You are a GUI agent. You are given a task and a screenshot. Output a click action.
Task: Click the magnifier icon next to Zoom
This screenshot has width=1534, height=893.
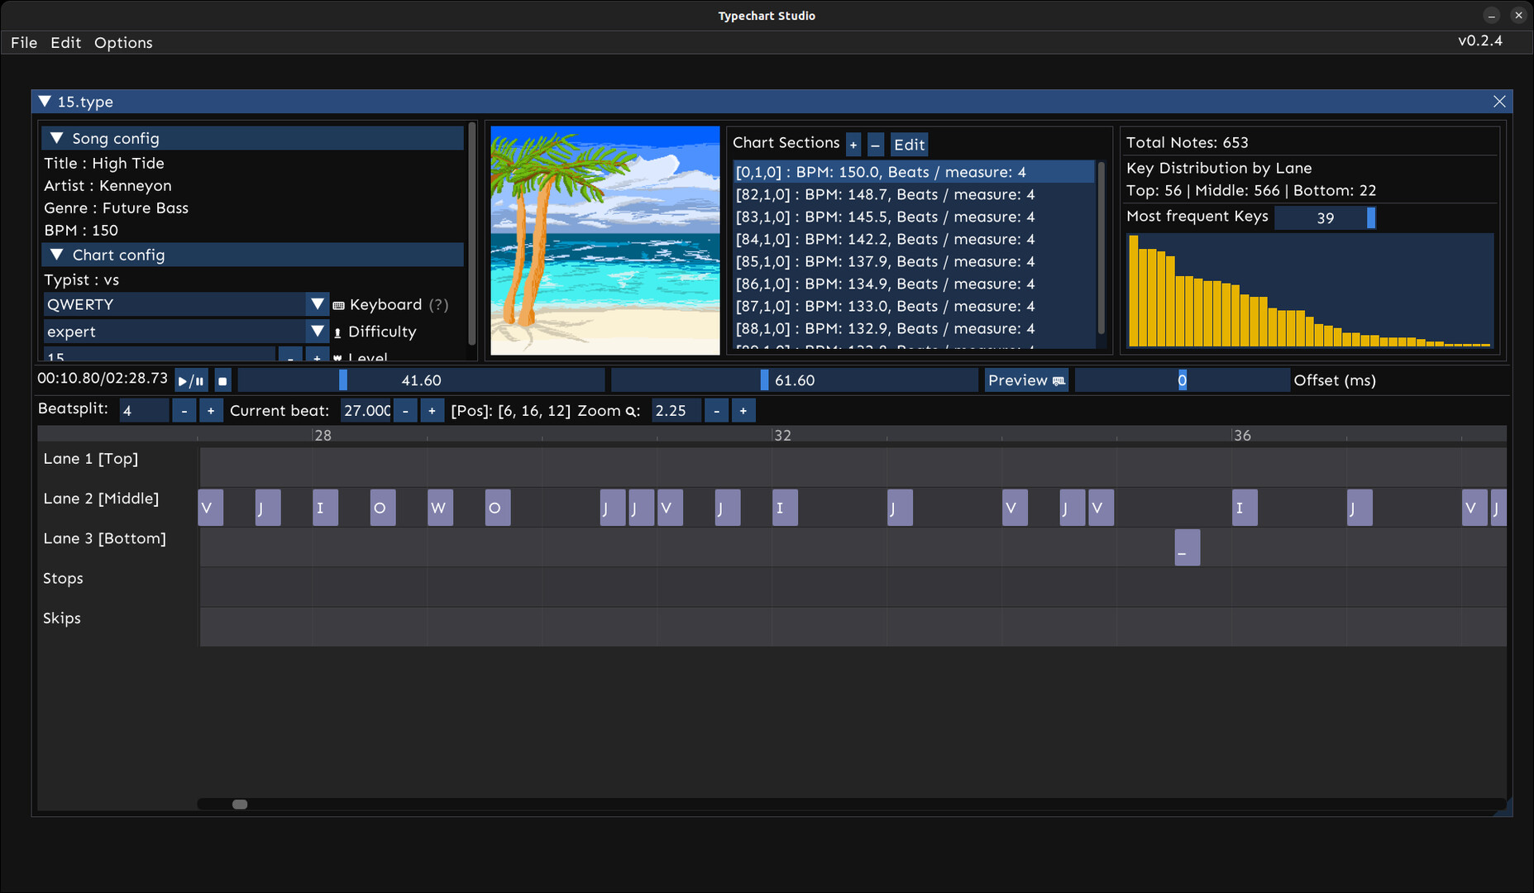632,410
